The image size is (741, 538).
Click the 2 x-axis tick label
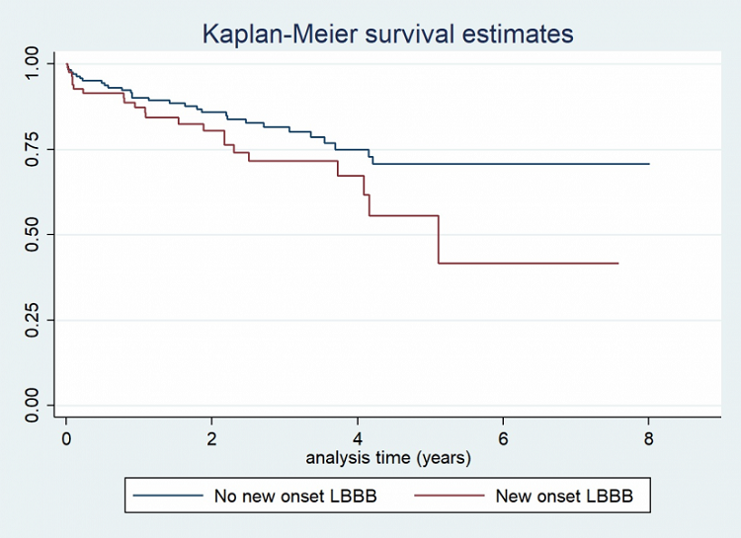tap(211, 438)
